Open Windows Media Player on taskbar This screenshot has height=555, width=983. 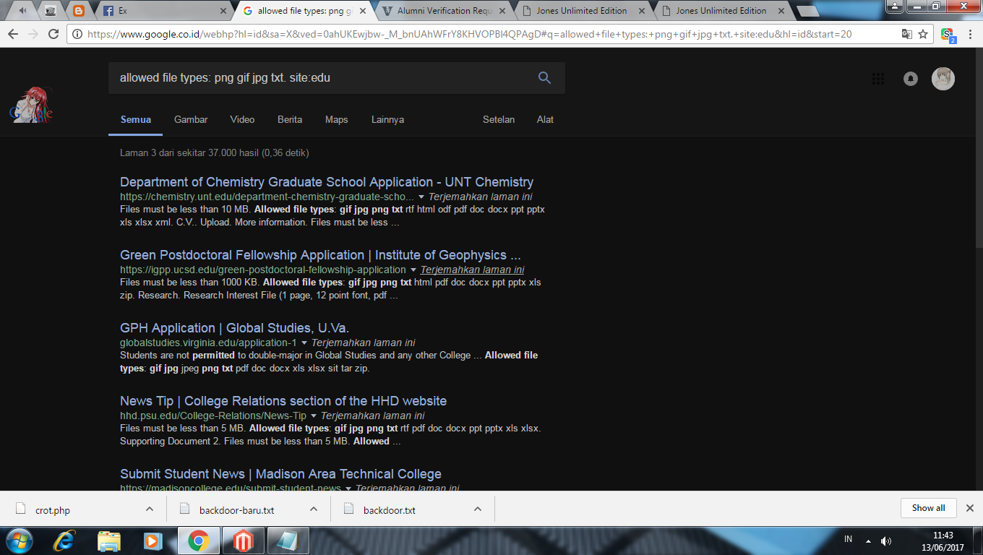pyautogui.click(x=152, y=541)
